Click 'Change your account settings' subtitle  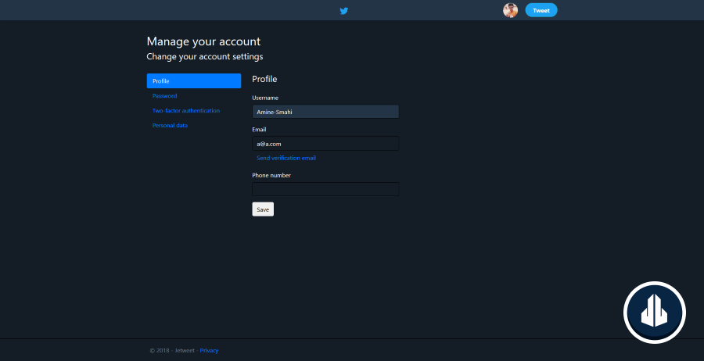[x=205, y=57]
